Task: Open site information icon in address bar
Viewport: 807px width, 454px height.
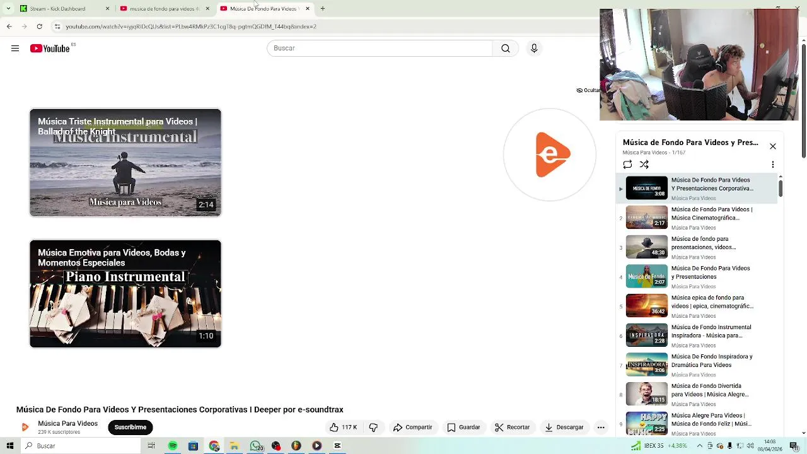Action: pos(57,26)
